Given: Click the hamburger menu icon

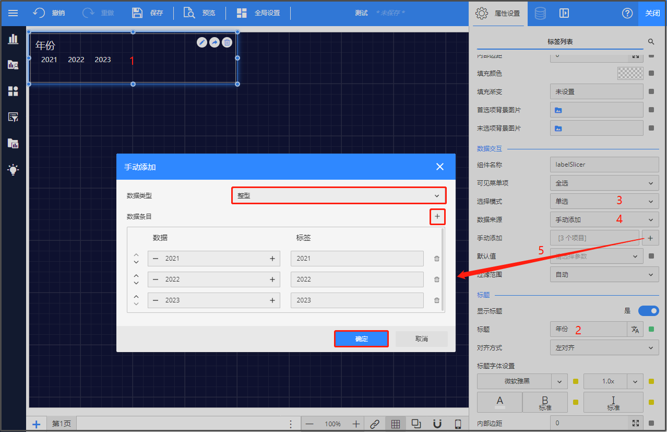Looking at the screenshot, I should pos(13,13).
